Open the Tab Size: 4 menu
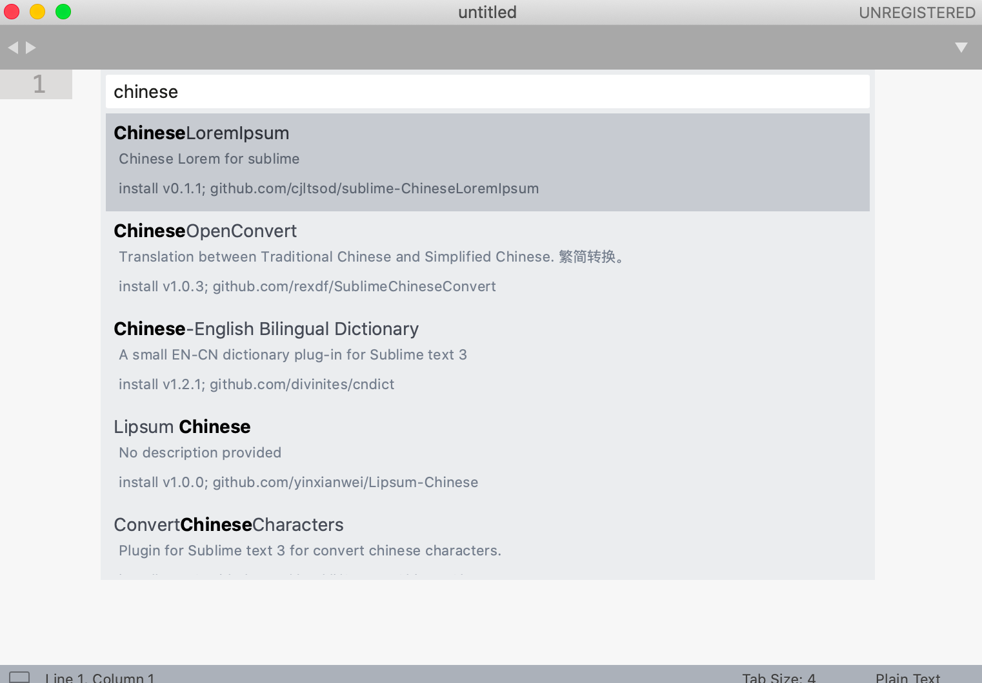Image resolution: width=982 pixels, height=683 pixels. point(779,678)
